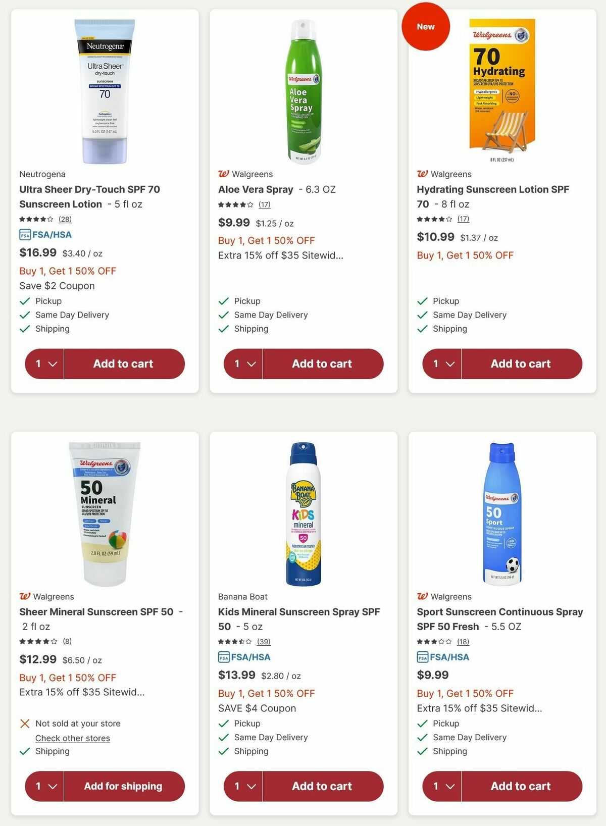Open the Check other stores link
This screenshot has width=606, height=826.
click(x=72, y=738)
